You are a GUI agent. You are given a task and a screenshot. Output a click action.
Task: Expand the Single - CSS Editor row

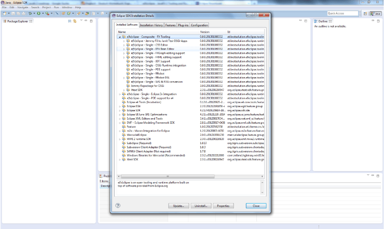124,45
